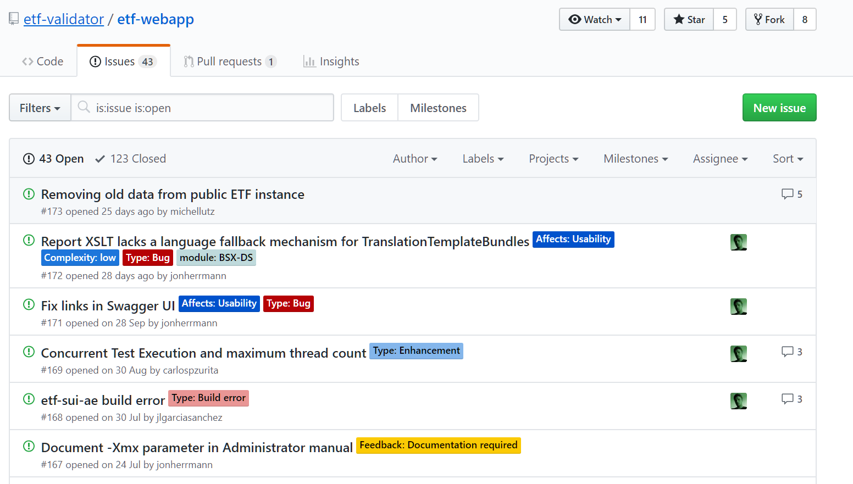Click assignee avatar on etf-sui-ae build error

coord(739,401)
